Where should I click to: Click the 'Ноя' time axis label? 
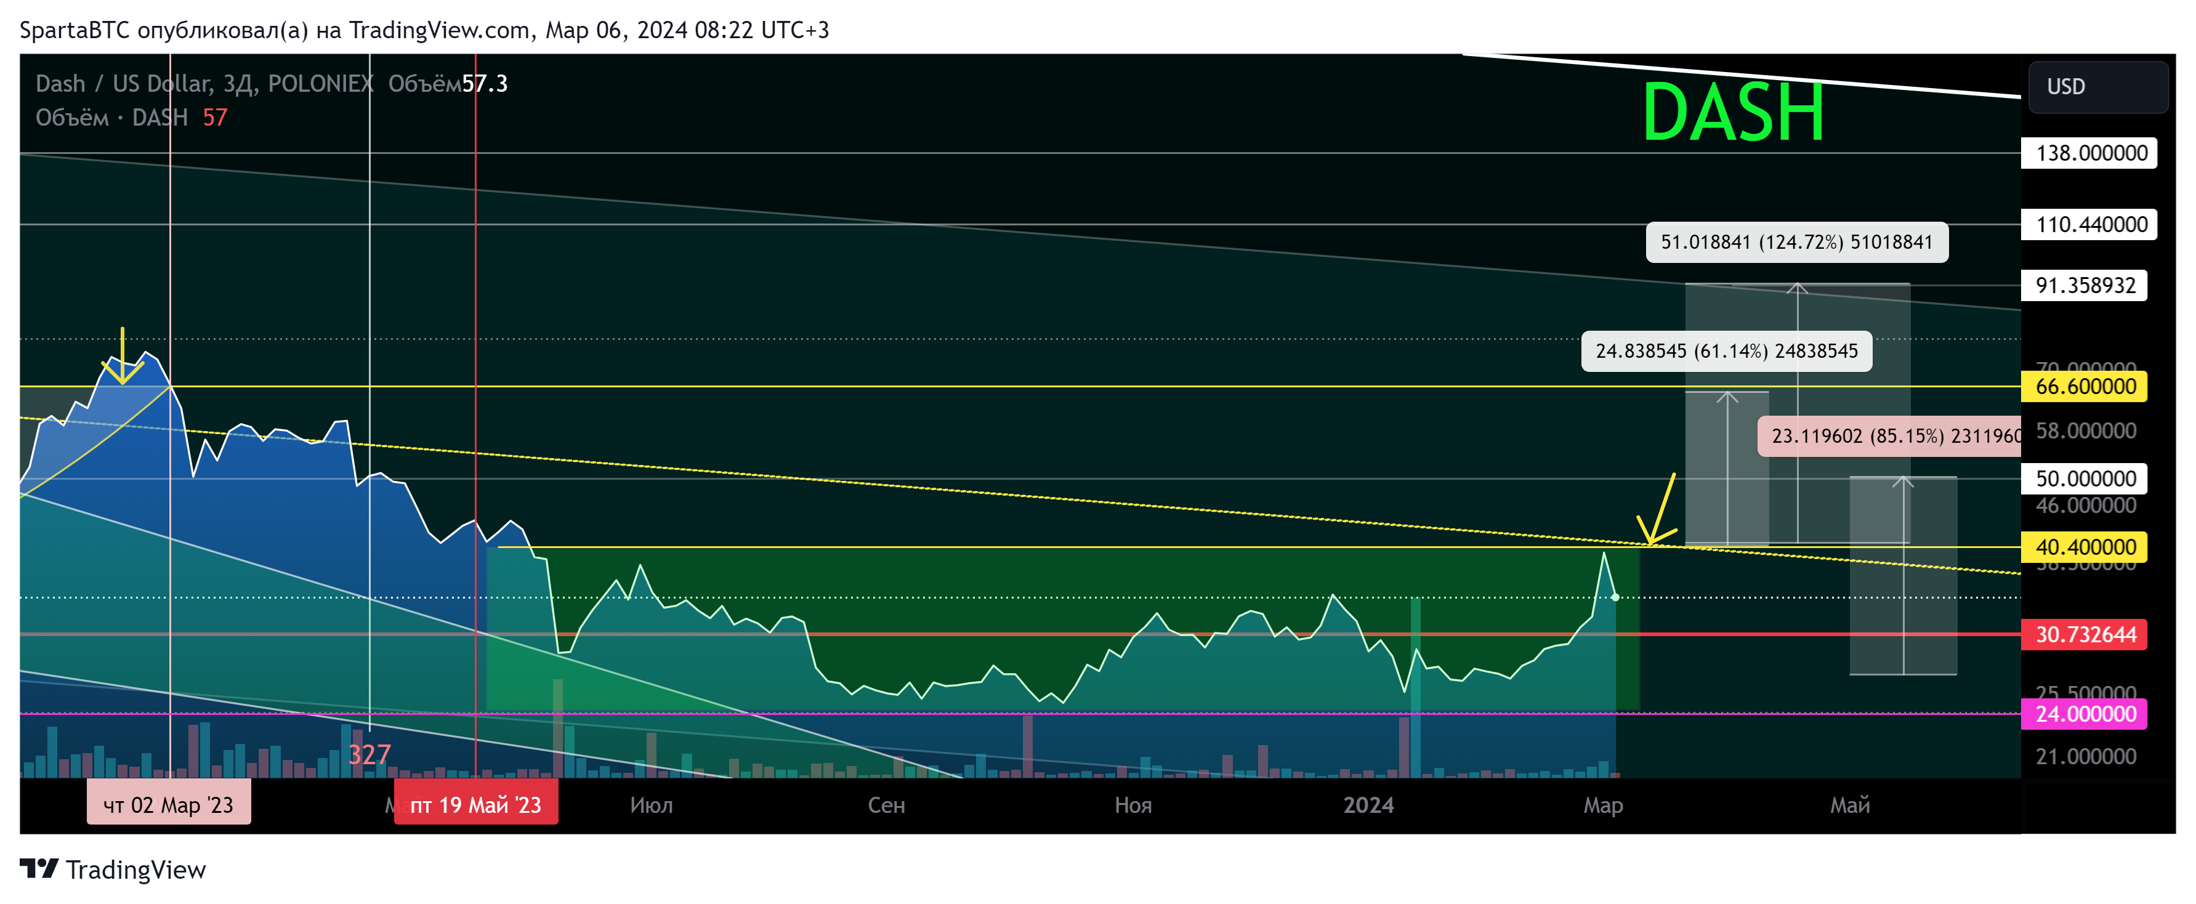1133,805
